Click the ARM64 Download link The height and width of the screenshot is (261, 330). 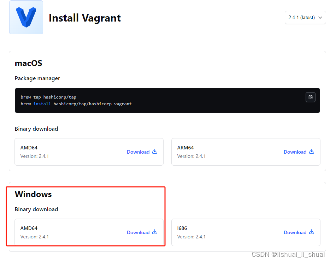point(295,152)
